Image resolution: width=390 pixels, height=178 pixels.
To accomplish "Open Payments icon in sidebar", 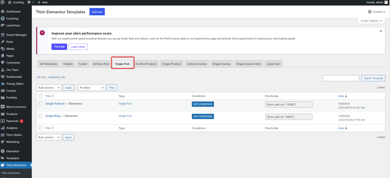I will [x=3, y=121].
